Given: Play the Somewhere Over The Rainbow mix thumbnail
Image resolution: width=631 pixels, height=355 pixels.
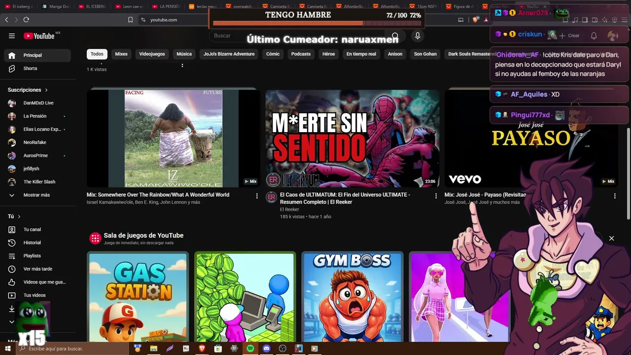Looking at the screenshot, I should tap(174, 138).
